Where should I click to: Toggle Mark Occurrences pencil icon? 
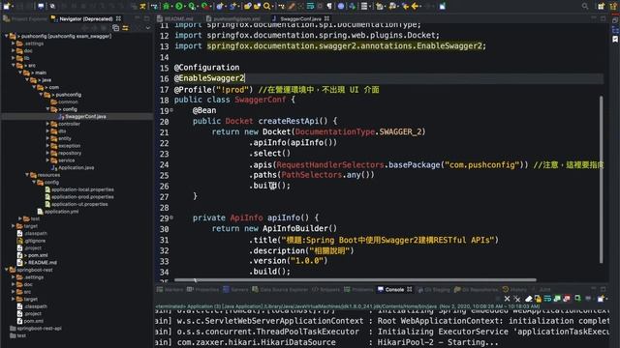click(292, 6)
